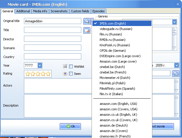This screenshot has width=182, height=138.
Task: Click the eye icon beside Seen
Action: (x=65, y=74)
